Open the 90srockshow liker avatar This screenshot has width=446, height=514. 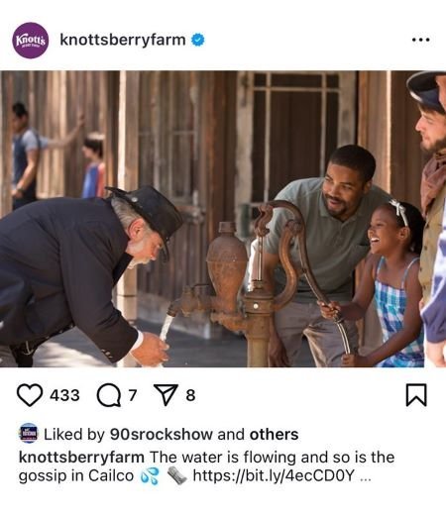[29, 433]
